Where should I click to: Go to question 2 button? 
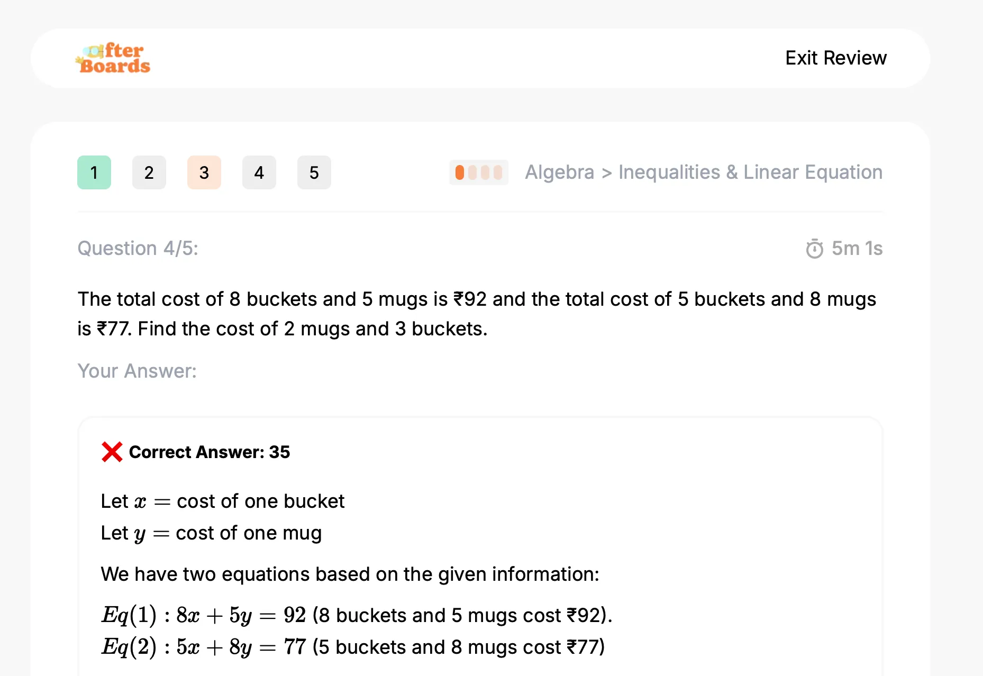(x=149, y=172)
